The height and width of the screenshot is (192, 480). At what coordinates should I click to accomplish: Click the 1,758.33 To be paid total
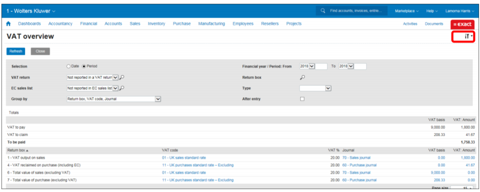[467, 142]
